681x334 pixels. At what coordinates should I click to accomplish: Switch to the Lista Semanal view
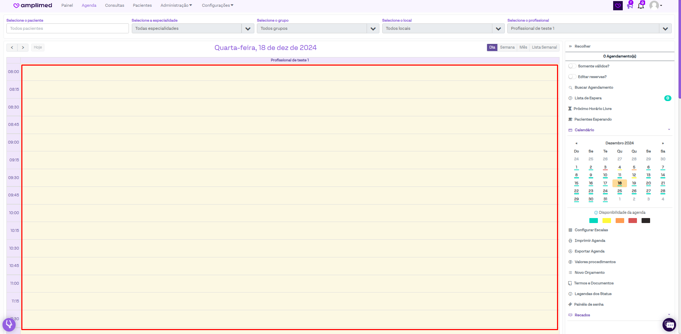click(544, 47)
